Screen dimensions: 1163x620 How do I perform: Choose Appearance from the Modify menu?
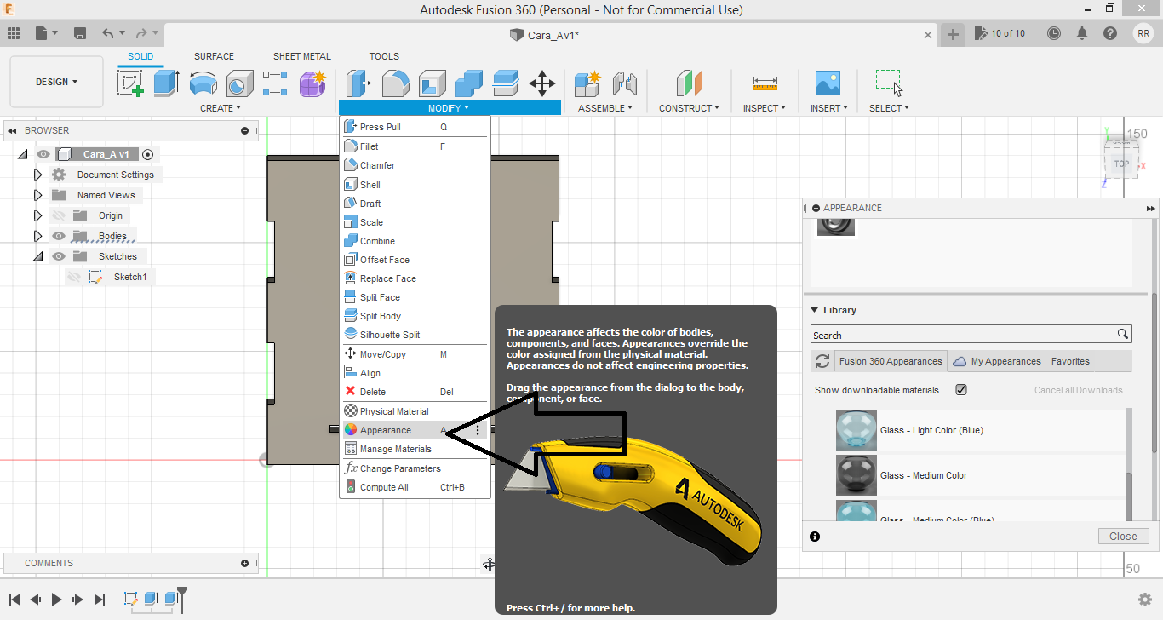coord(415,430)
